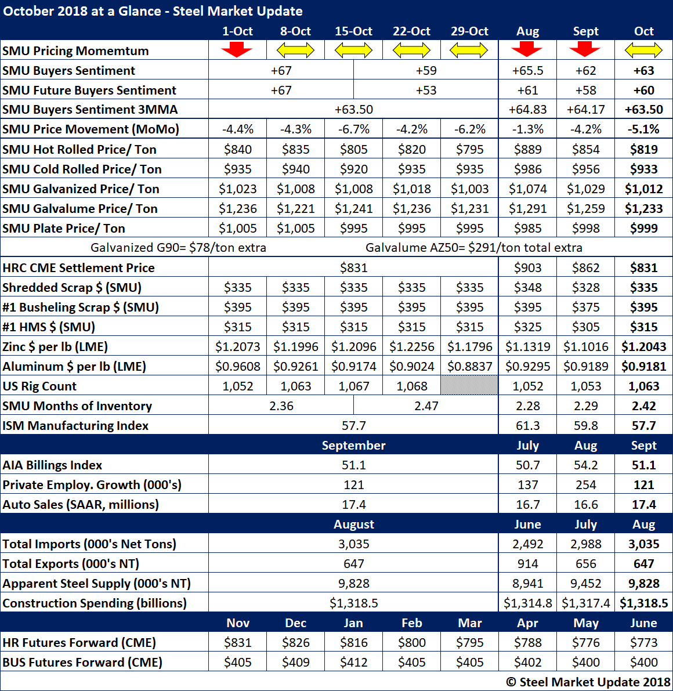Screen dimensions: 673x691
Task: Click the yellow sideways arrow under 15-Oct
Action: [x=353, y=50]
